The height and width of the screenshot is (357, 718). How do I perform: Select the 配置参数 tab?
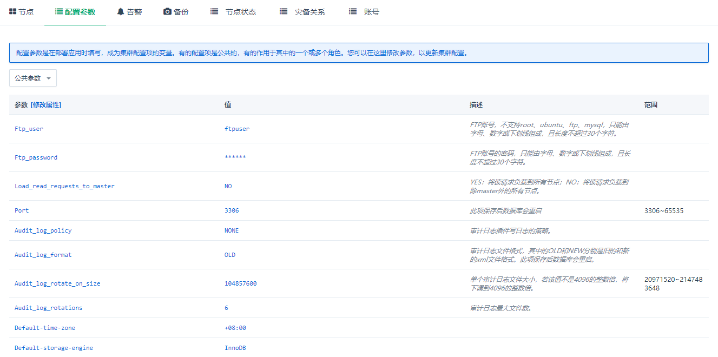75,12
